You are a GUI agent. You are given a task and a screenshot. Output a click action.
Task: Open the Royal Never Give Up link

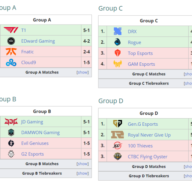[149, 135]
